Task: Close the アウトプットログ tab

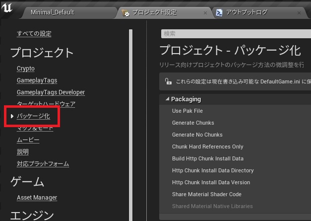Action: pos(299,13)
